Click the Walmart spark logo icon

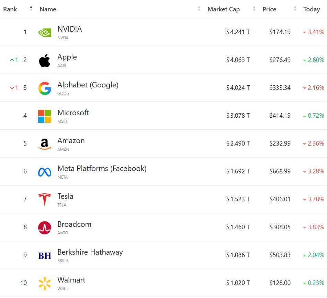coord(45,283)
